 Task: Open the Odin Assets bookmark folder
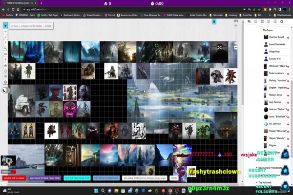click(216, 15)
